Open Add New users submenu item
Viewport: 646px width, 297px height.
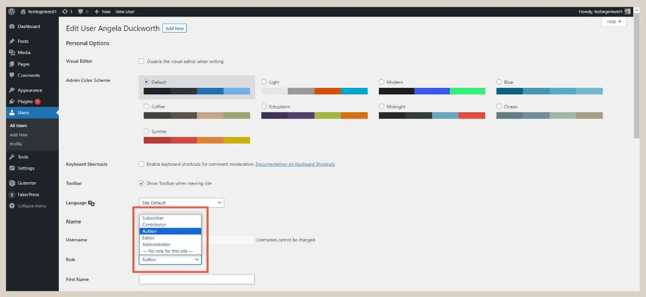pyautogui.click(x=19, y=135)
